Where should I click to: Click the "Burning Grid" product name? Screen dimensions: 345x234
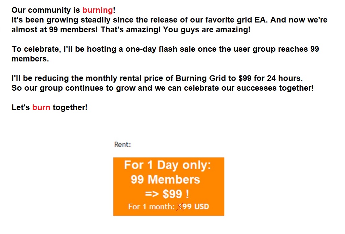point(200,78)
